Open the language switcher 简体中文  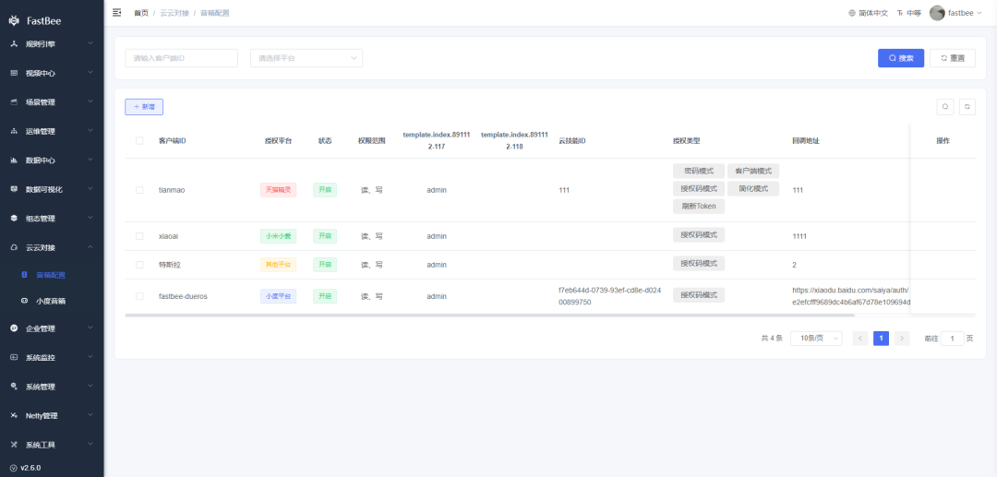868,13
